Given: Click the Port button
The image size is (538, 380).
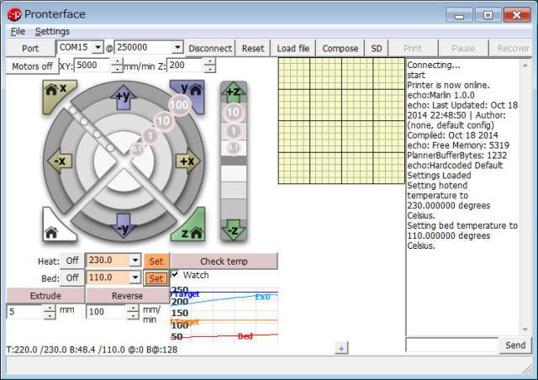Looking at the screenshot, I should point(30,49).
